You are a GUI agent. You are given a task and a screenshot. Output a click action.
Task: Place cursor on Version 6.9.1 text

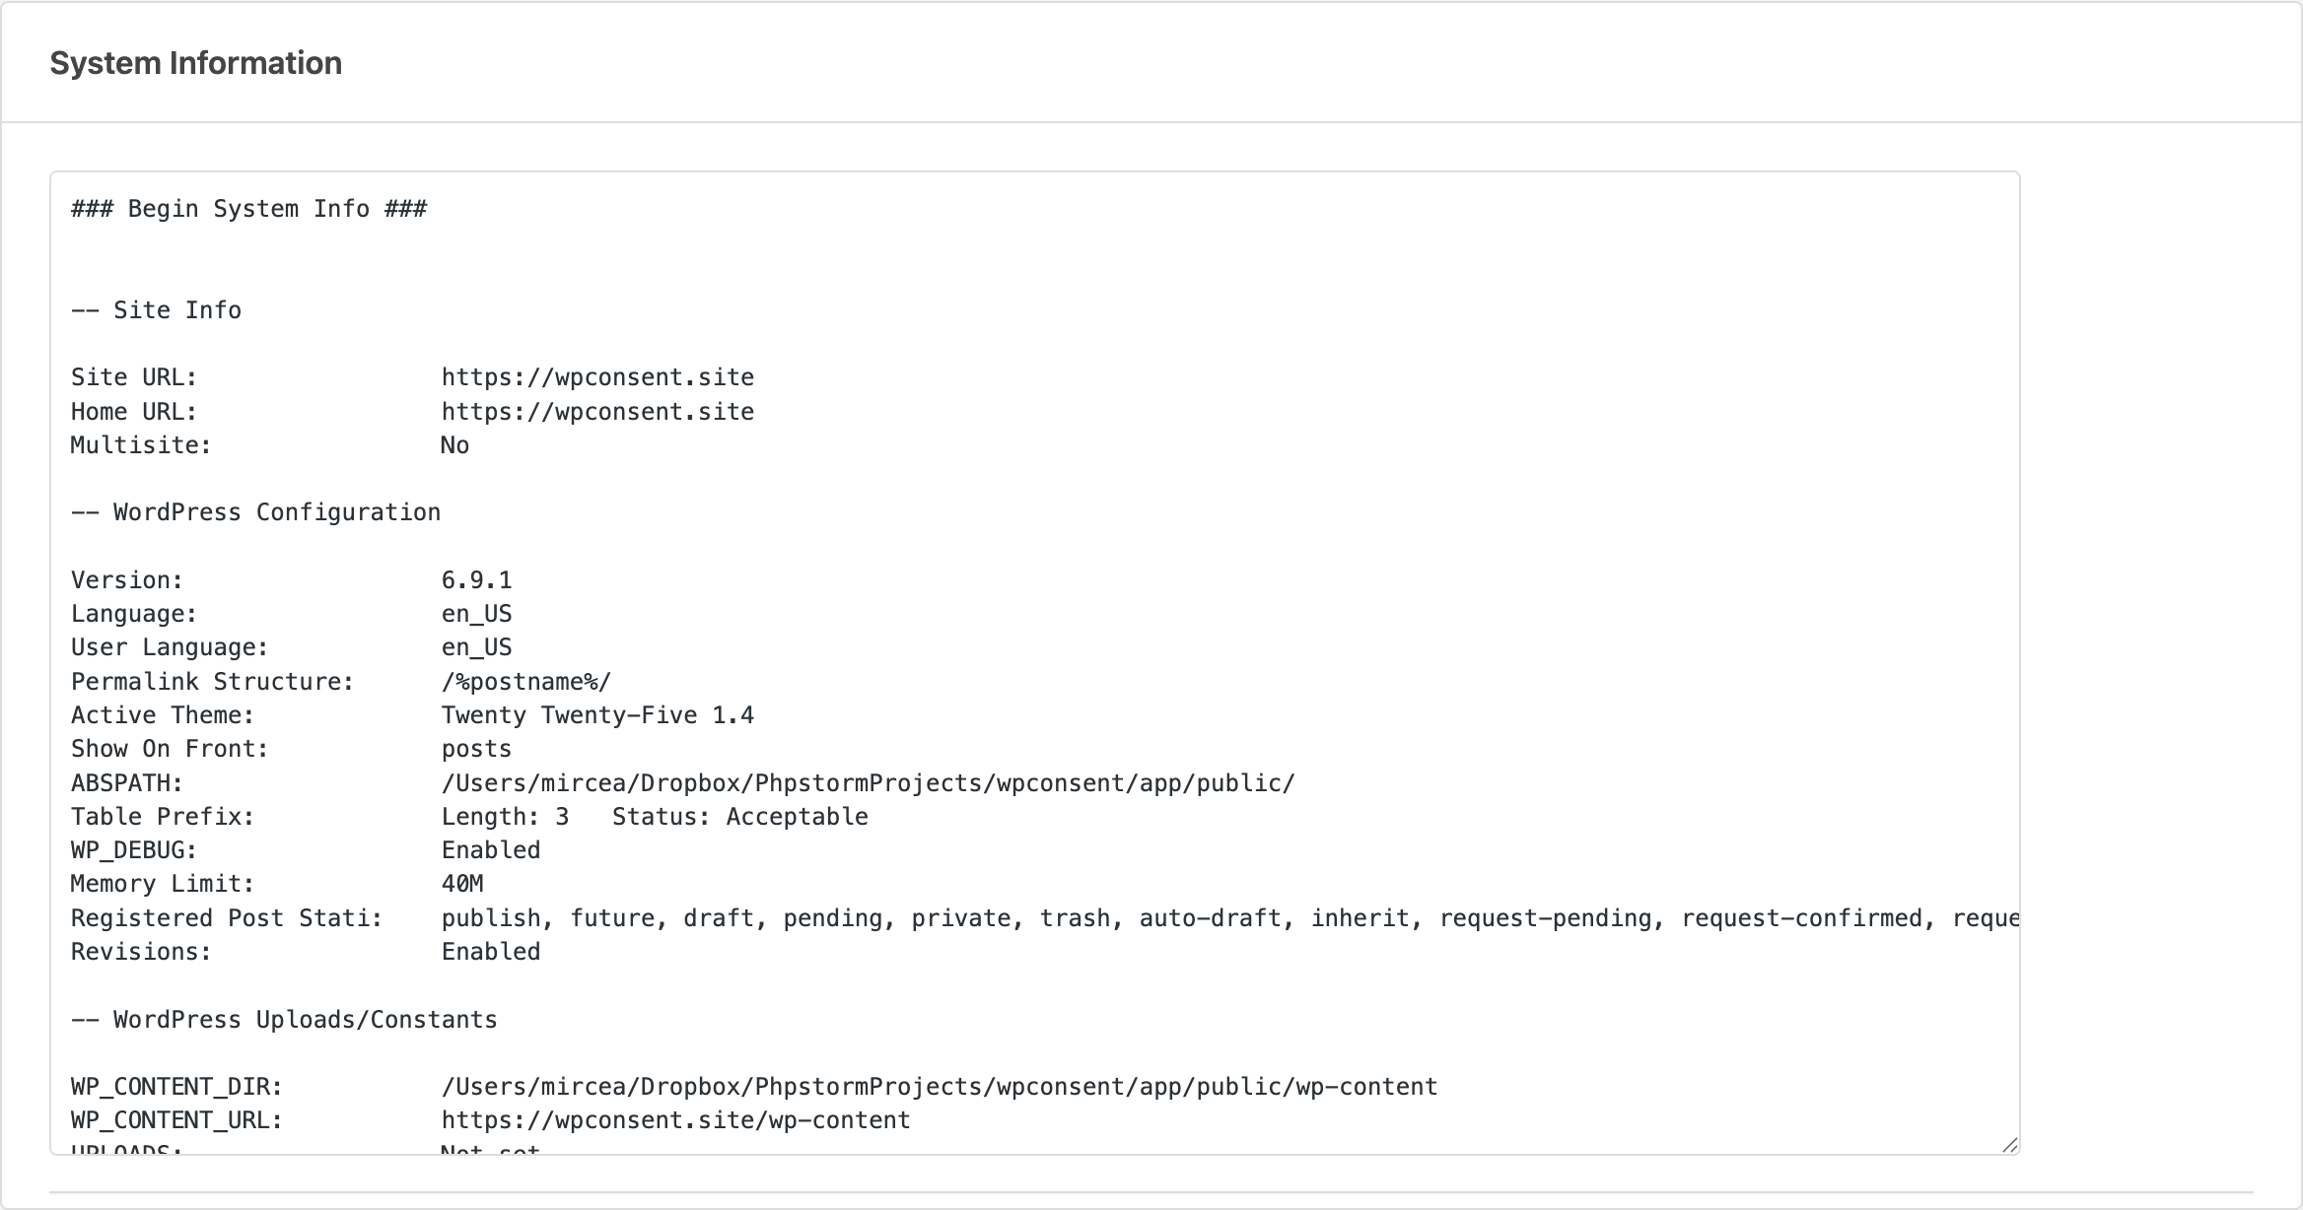point(476,580)
